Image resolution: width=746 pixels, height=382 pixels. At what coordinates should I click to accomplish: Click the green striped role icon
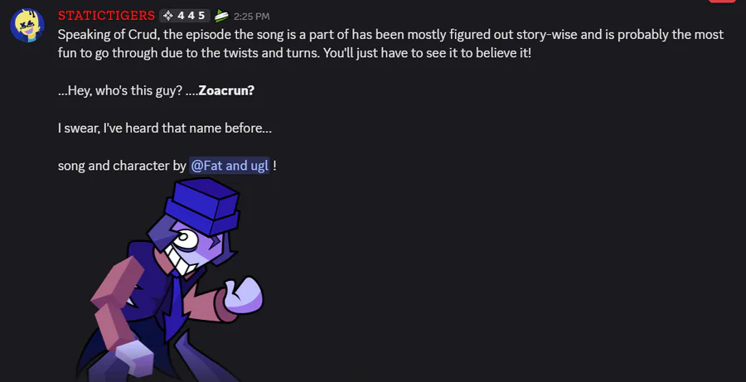pyautogui.click(x=221, y=17)
